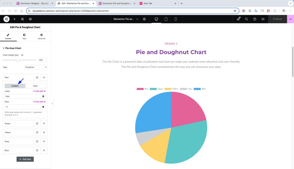
Task: Click the Label input containing Red
Action: [23, 96]
